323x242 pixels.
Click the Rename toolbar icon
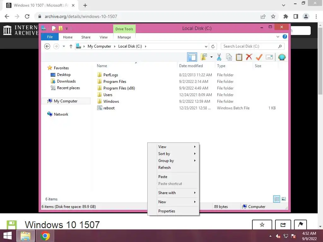coord(269,57)
